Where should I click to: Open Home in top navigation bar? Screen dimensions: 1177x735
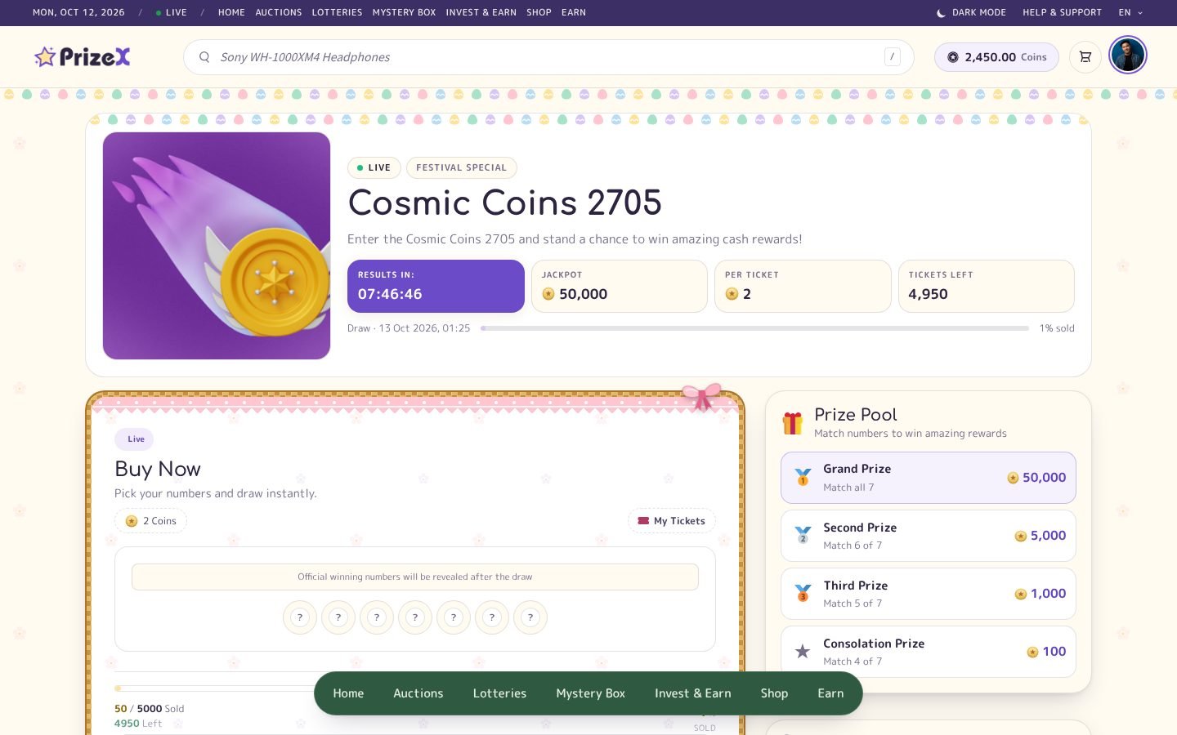pos(231,12)
